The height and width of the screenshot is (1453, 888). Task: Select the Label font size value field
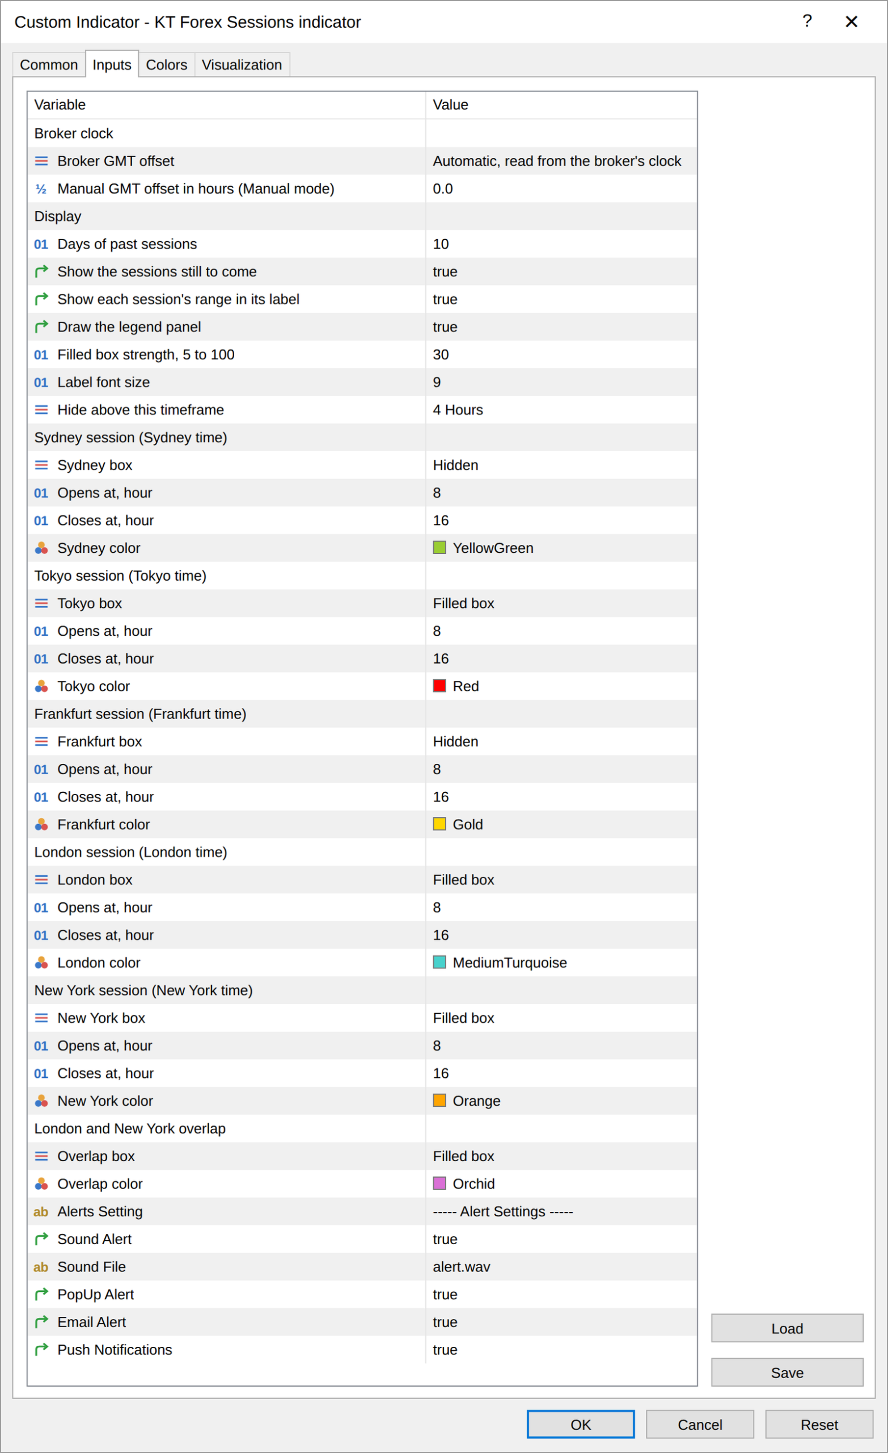coord(561,382)
